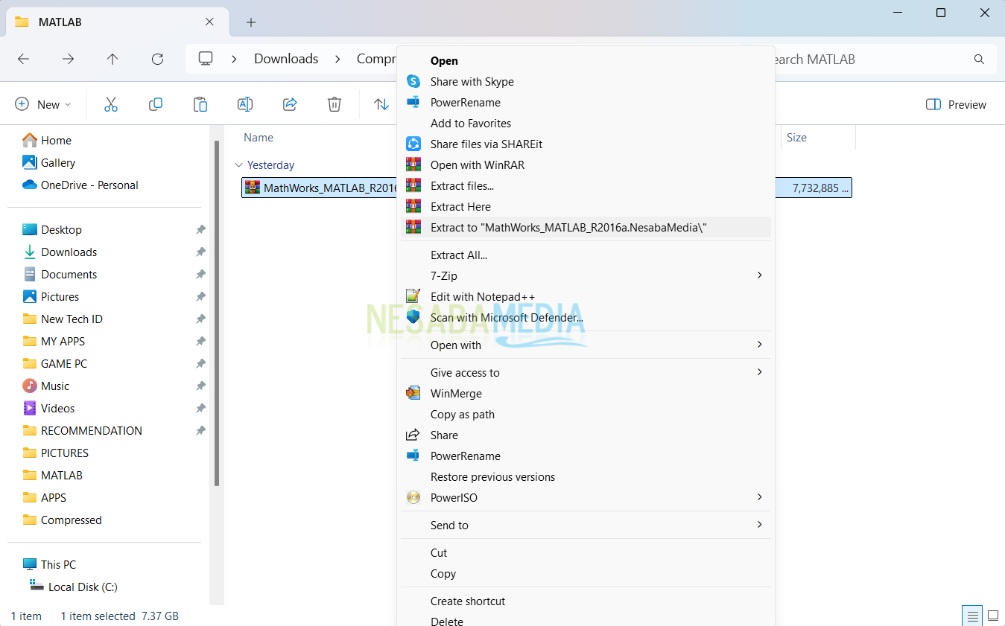The image size is (1005, 626).
Task: Click the Share icon in toolbar
Action: coord(290,105)
